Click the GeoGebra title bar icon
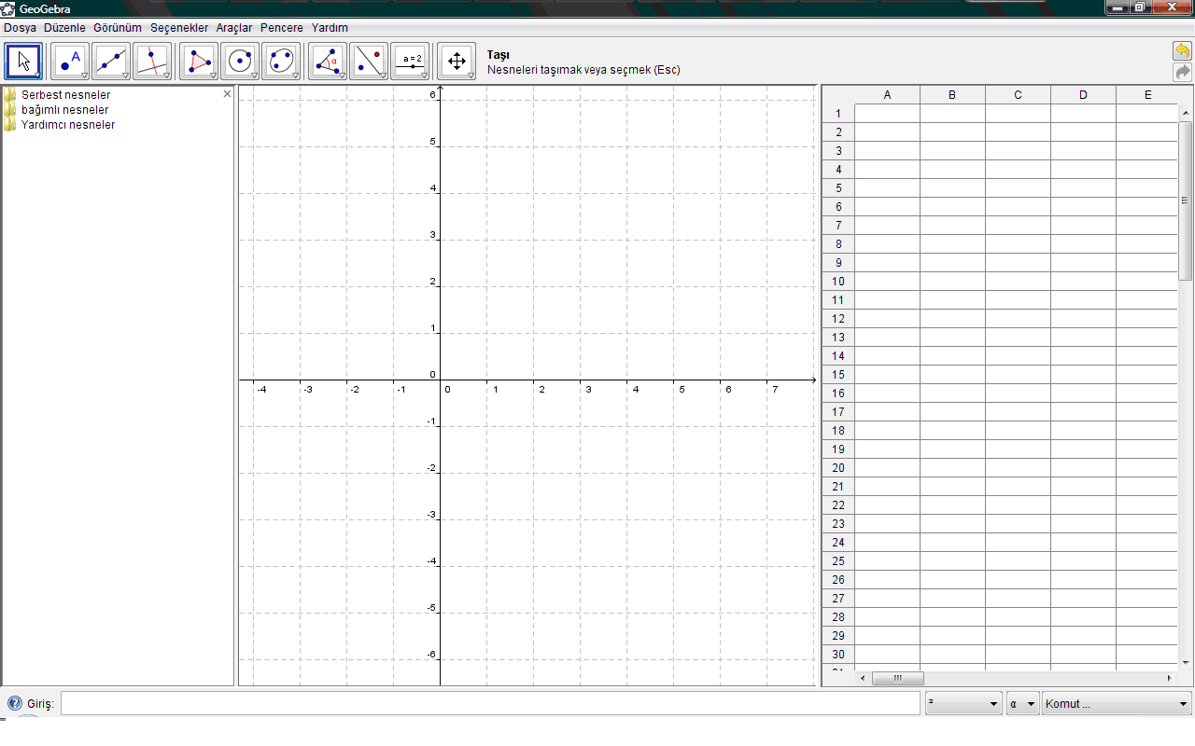The width and height of the screenshot is (1195, 746). pos(8,8)
